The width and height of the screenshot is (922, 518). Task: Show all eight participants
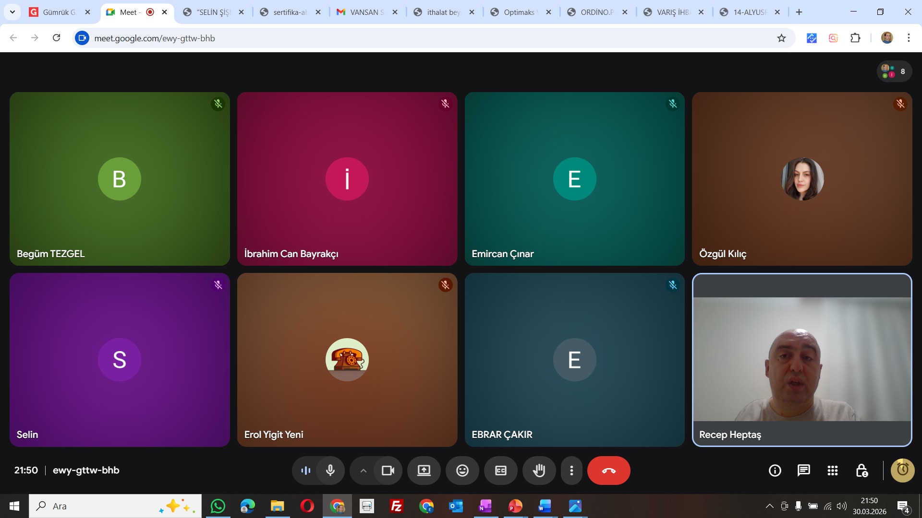(x=894, y=71)
